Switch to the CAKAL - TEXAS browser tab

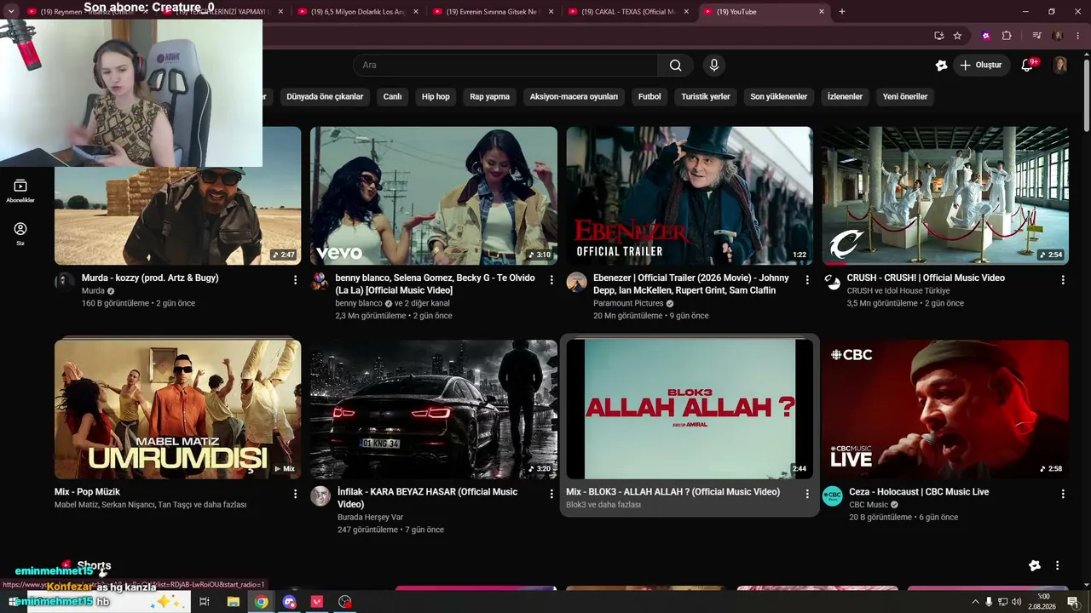(628, 12)
